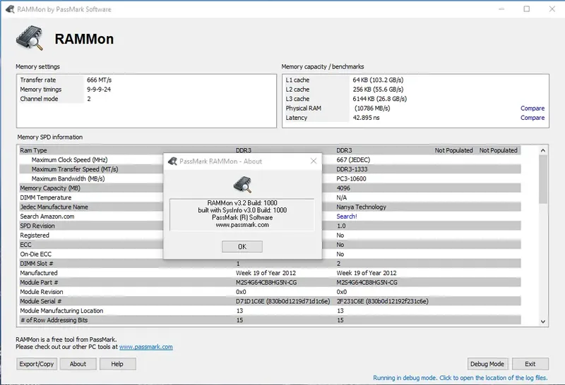Select Jedec Manufacture Name row

click(270, 207)
